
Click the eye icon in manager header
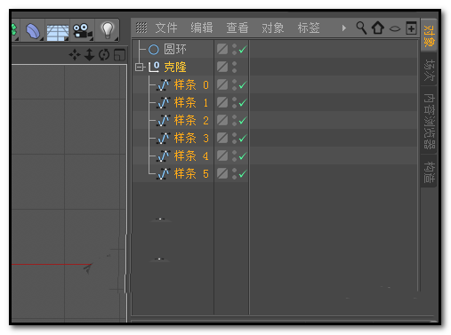click(x=395, y=28)
